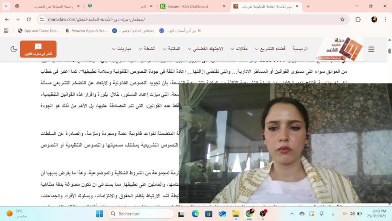Expand the المكتبة dropdown menu

pyautogui.click(x=171, y=49)
